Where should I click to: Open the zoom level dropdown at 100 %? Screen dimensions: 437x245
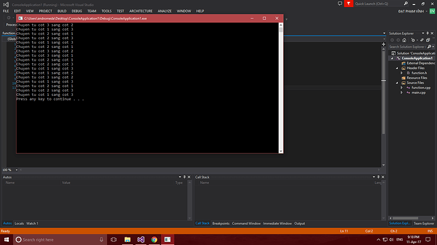[x=16, y=170]
